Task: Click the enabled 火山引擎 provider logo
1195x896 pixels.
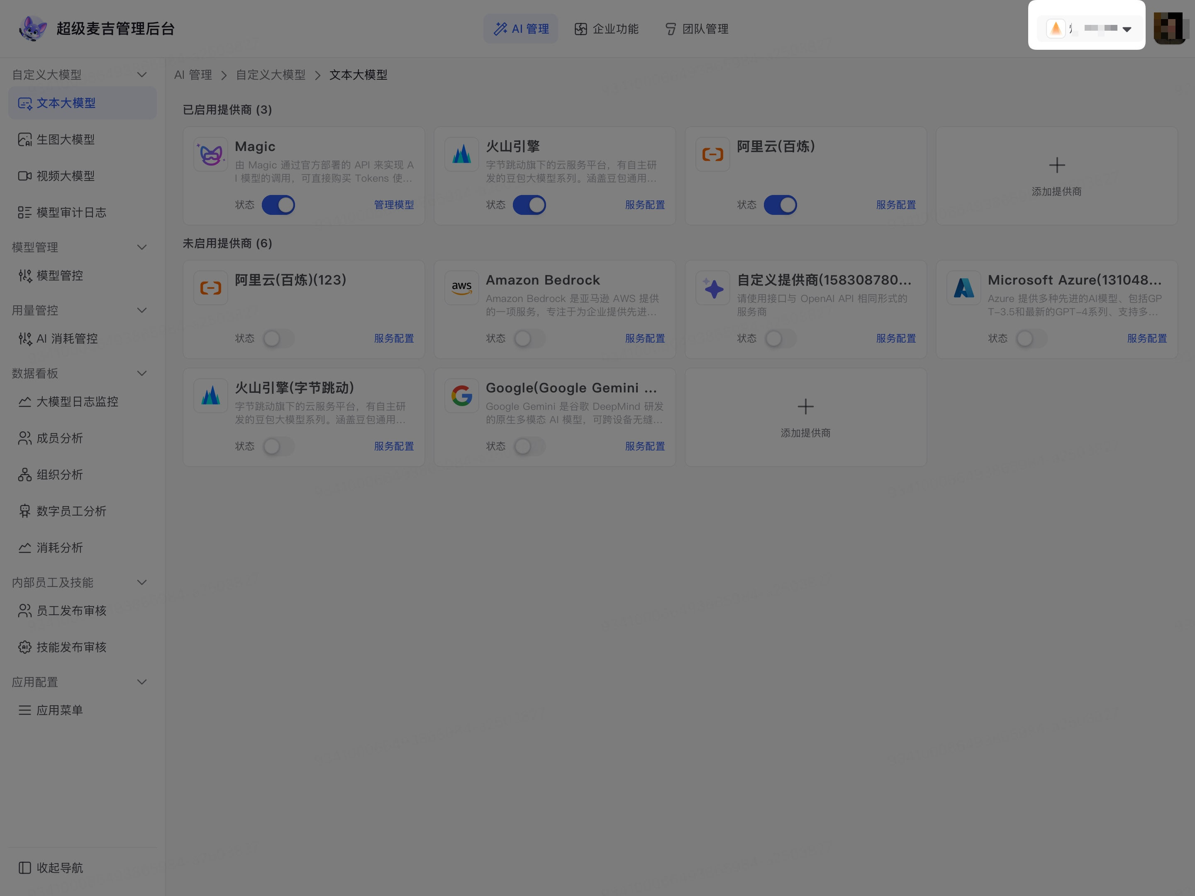Action: pos(462,154)
